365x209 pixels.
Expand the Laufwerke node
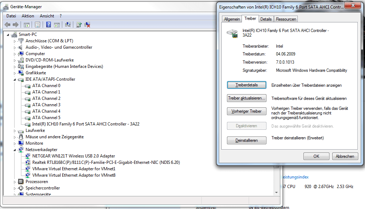pyautogui.click(x=15, y=131)
